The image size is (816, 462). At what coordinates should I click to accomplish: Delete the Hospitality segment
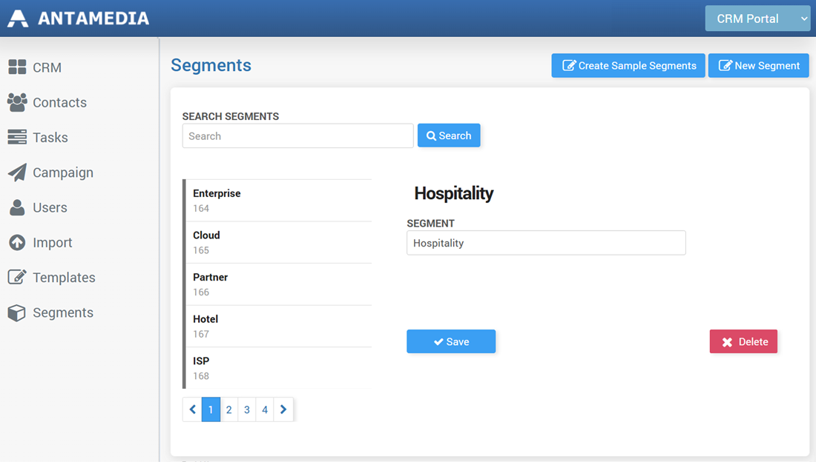(743, 342)
